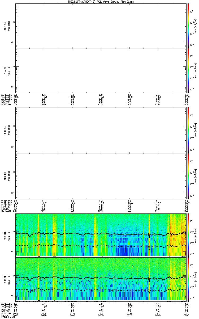Click the "THA BL" axis label
This screenshot has height=319, width=199.
tap(5, 26)
